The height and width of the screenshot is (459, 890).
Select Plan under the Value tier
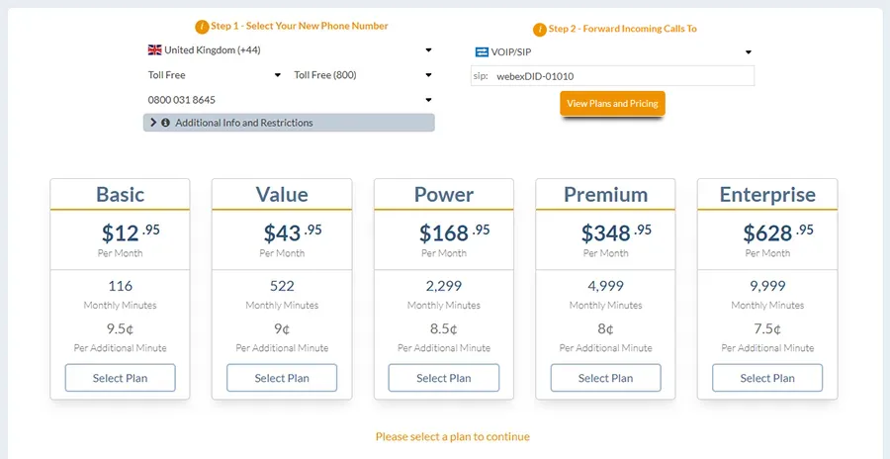click(x=282, y=378)
